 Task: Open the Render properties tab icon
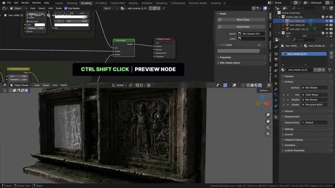(276, 54)
